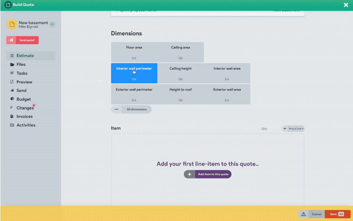Image resolution: width=353 pixels, height=221 pixels.
Task: Select the Floor area dimension tile
Action: click(x=133, y=52)
